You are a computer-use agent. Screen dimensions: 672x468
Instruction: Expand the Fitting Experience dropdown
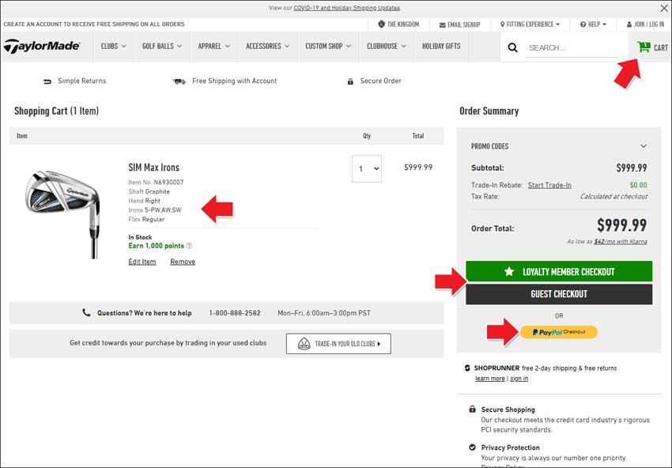coord(530,25)
